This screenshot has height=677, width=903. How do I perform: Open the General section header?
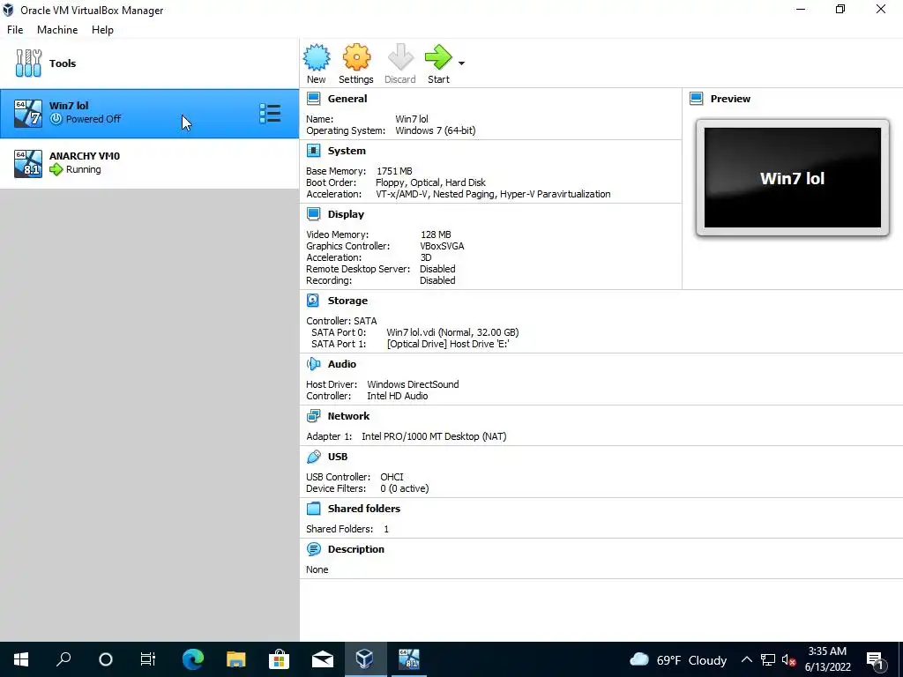(x=347, y=99)
